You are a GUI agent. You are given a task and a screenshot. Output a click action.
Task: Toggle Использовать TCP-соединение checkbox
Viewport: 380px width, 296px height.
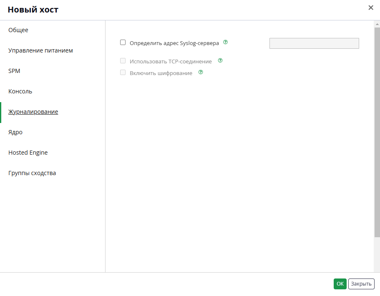pos(123,61)
